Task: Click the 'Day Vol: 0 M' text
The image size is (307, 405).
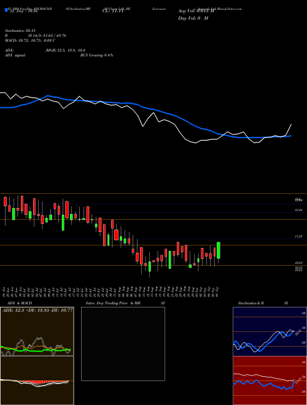Action: [193, 18]
